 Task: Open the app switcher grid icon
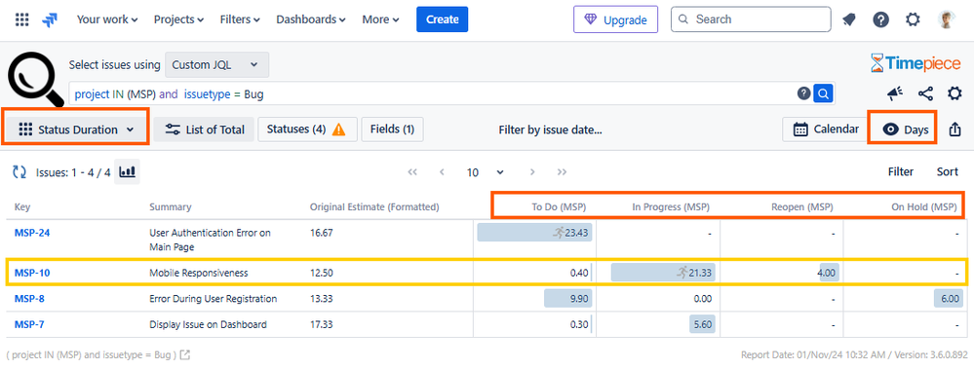click(x=21, y=19)
